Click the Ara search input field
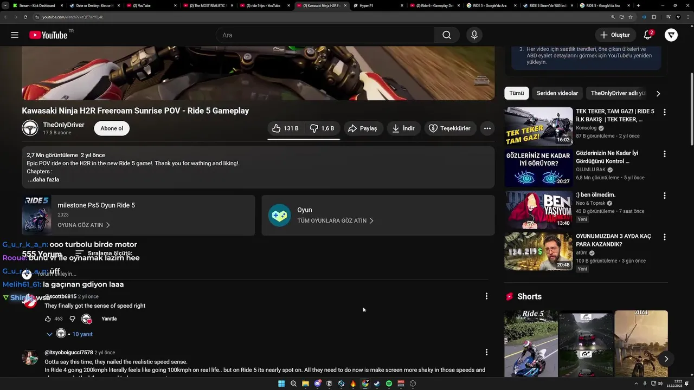 click(x=325, y=35)
